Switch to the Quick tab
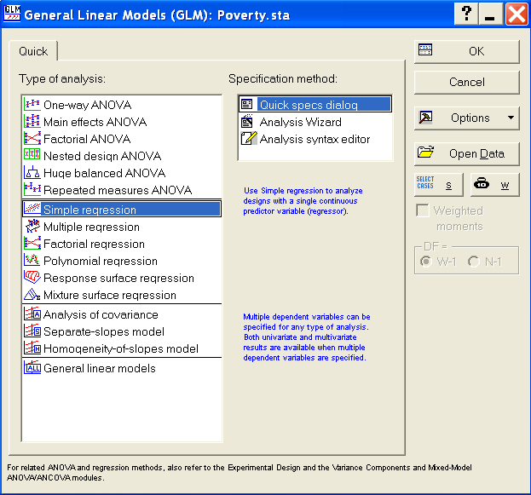The image size is (531, 495). coord(33,51)
